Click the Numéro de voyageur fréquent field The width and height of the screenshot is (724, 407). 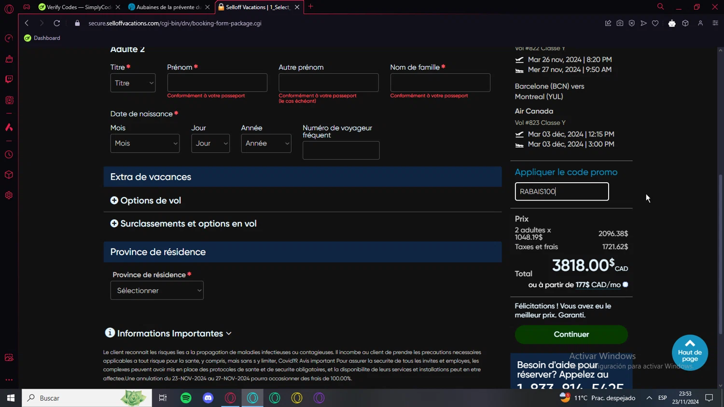coord(341,150)
